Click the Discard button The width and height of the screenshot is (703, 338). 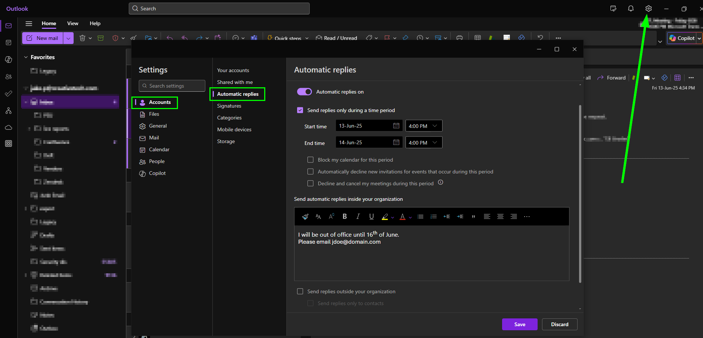pyautogui.click(x=559, y=324)
